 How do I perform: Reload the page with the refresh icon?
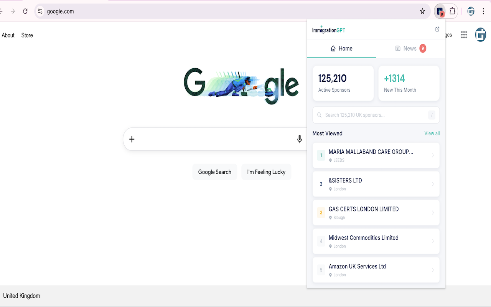pos(25,11)
